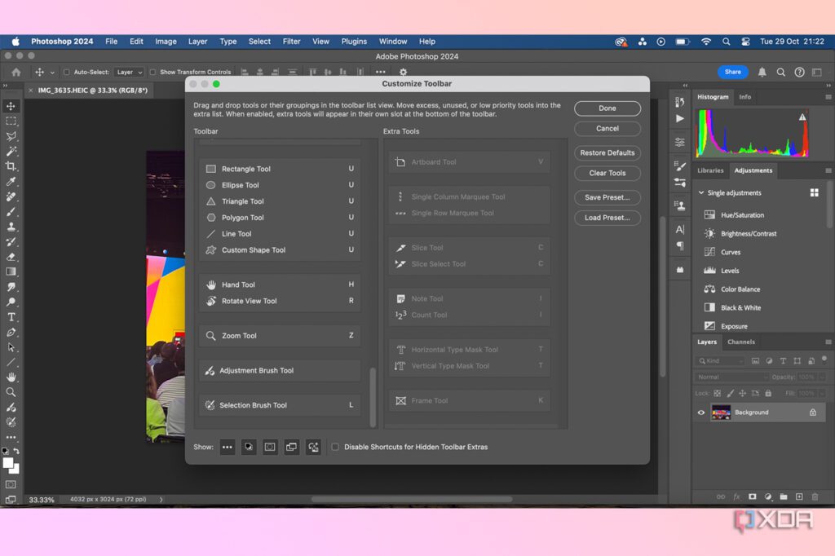Choose the Path Selection arrow tool

pyautogui.click(x=11, y=347)
